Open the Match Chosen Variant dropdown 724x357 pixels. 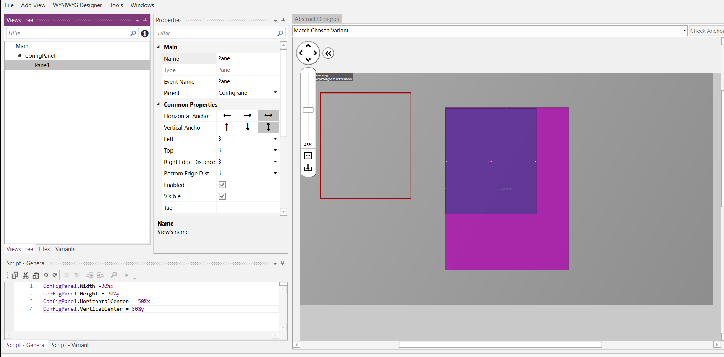[x=684, y=31]
